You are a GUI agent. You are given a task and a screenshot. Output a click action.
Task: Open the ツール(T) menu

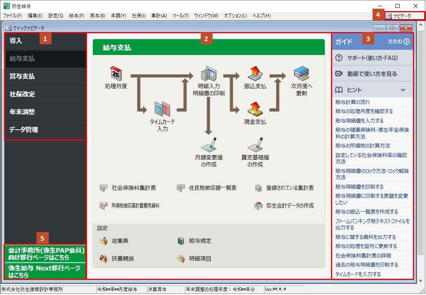181,16
